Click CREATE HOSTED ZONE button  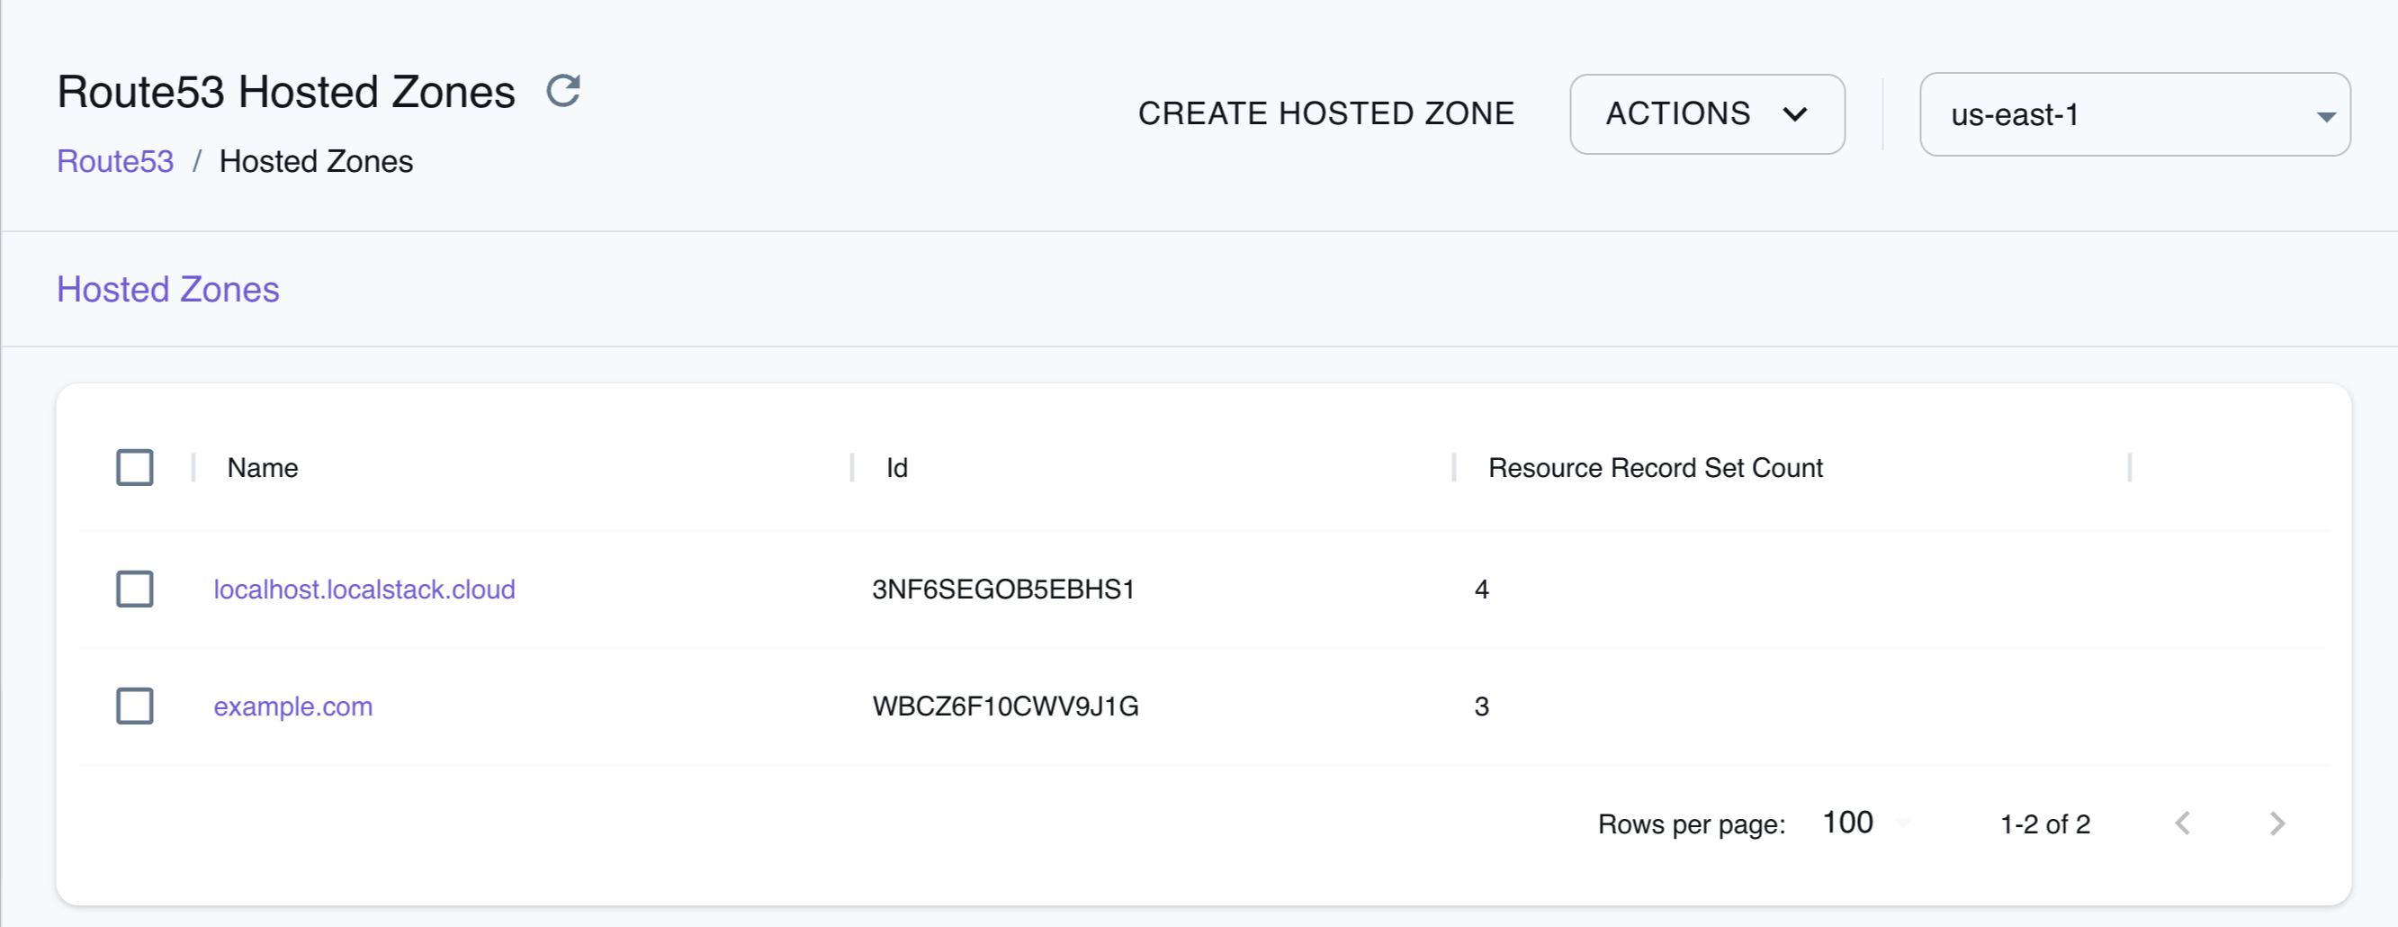point(1325,113)
